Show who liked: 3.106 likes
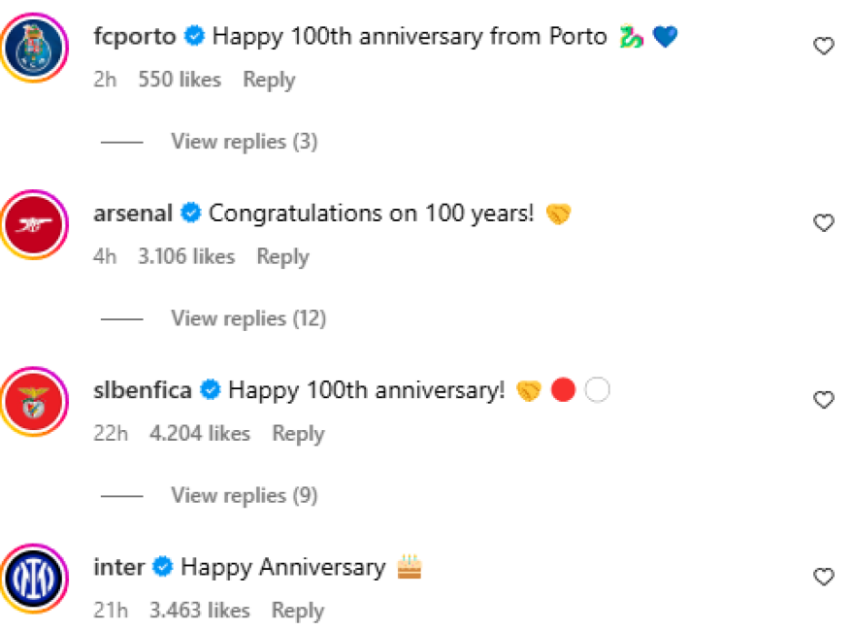Screen dimensions: 854x630 tap(187, 256)
